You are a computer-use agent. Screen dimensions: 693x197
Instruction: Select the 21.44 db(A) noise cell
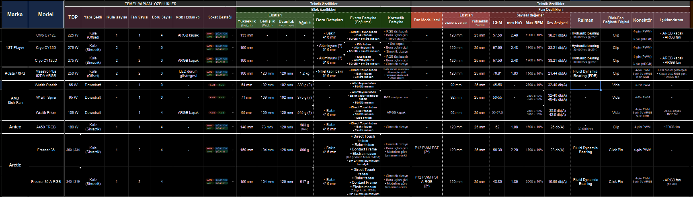558,73
